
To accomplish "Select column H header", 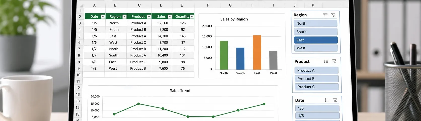I will click(x=252, y=5).
